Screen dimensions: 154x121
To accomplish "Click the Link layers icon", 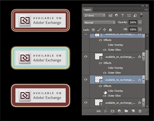I will 99,111.
